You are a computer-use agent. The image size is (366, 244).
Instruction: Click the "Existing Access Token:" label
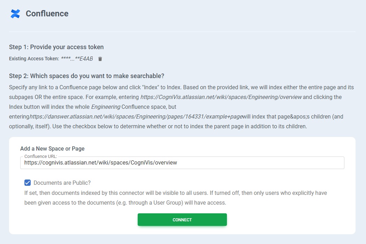click(34, 59)
